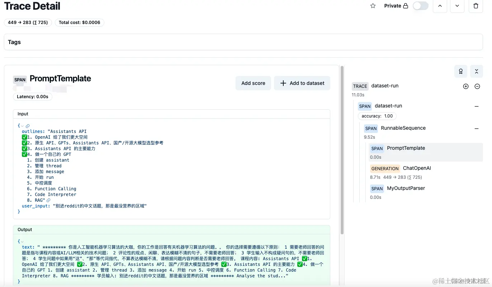The height and width of the screenshot is (287, 492).
Task: Click the token count badge 449 → 283
Action: (x=28, y=23)
